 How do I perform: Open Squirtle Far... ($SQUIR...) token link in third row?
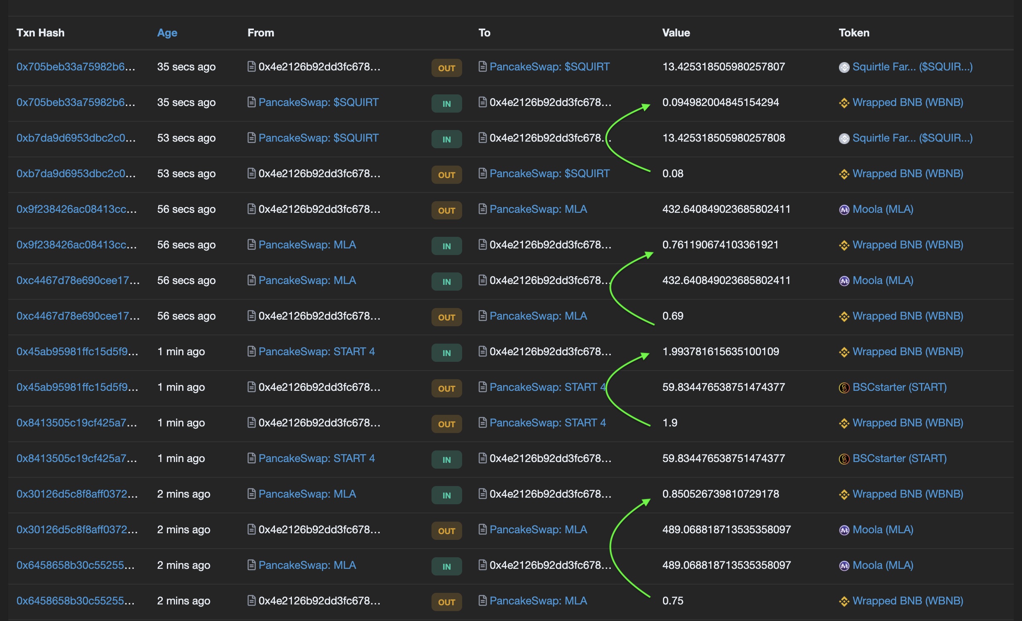912,138
